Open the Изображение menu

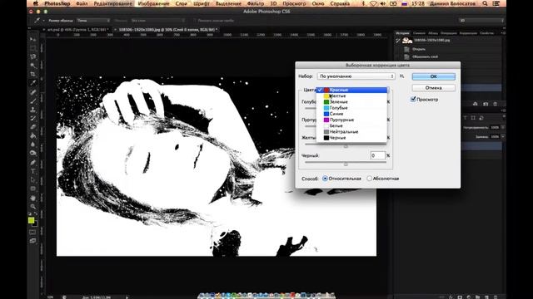pos(153,3)
